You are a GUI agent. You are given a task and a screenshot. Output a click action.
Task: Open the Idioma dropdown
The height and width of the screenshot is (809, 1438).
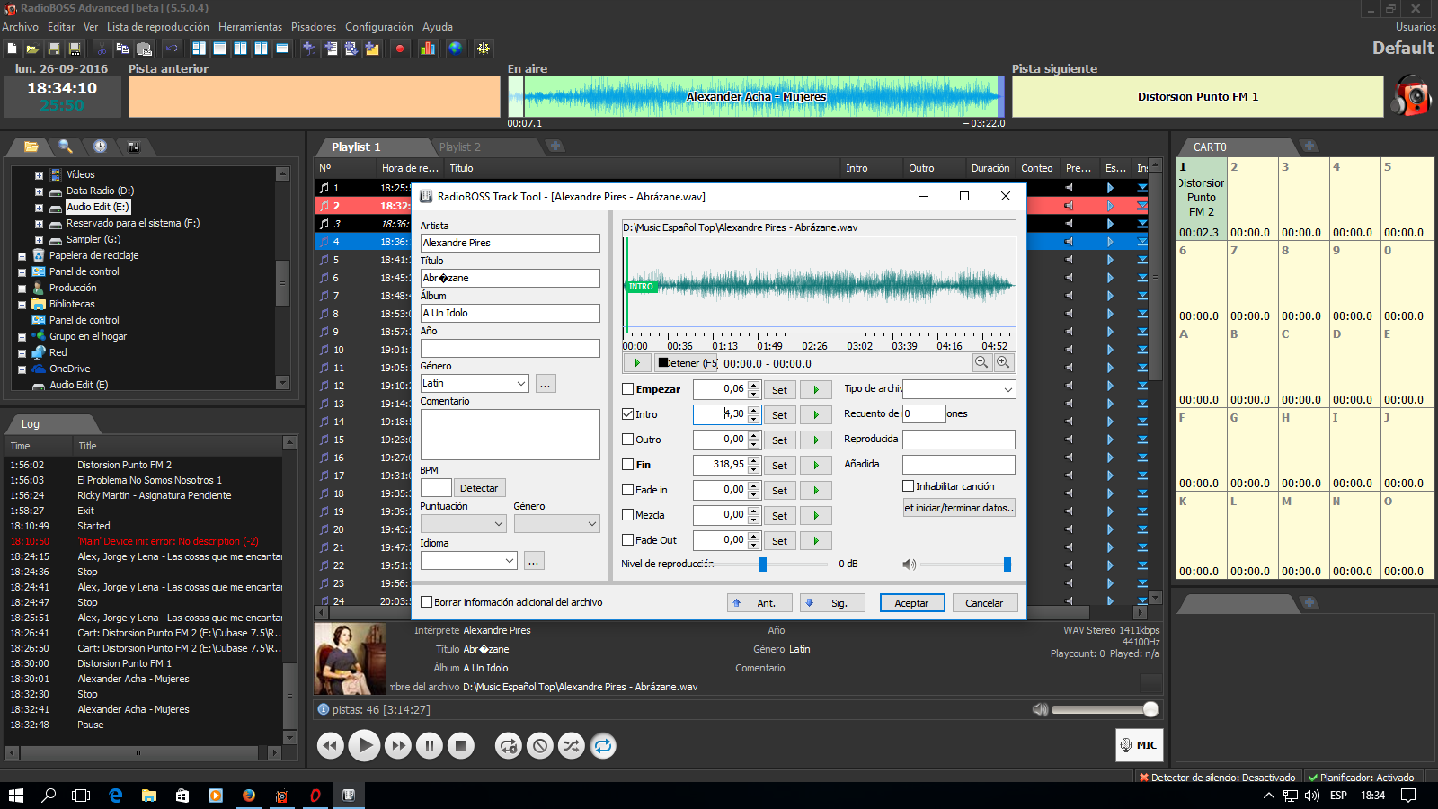[509, 561]
